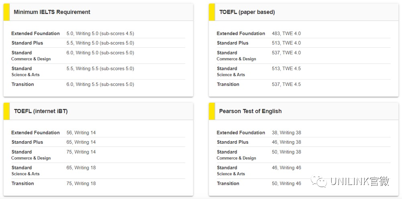
Task: Select '75, Writing 18' value
Action: (81, 184)
